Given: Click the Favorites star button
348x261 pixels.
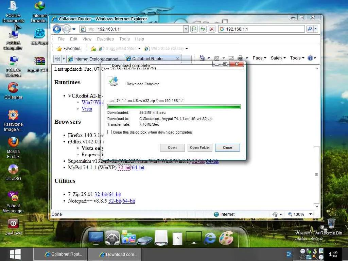Looking at the screenshot, I should tap(69, 49).
